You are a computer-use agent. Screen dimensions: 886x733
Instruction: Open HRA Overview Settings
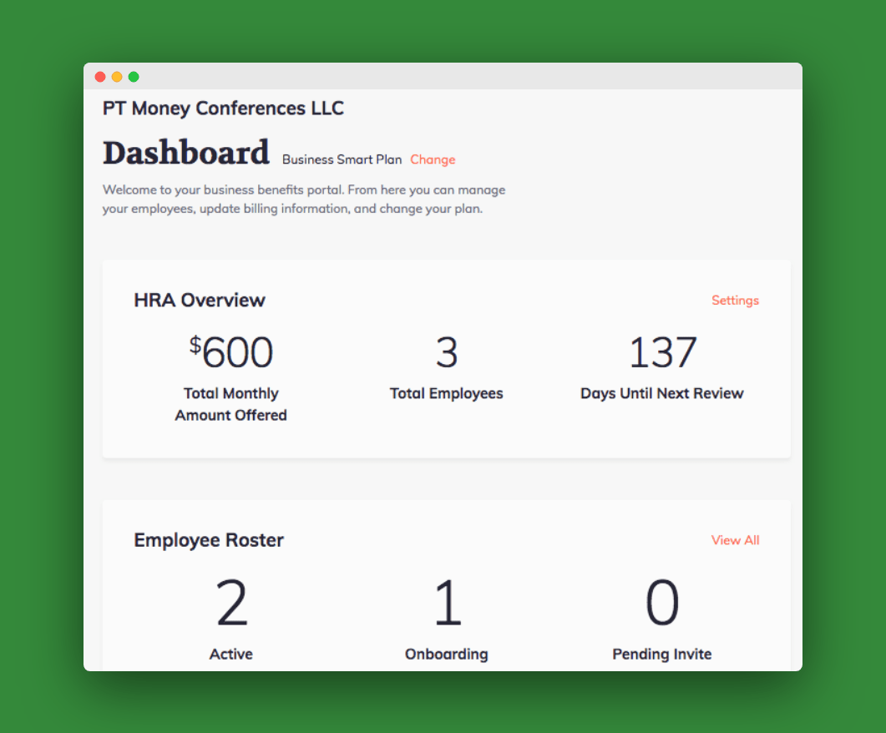coord(735,301)
